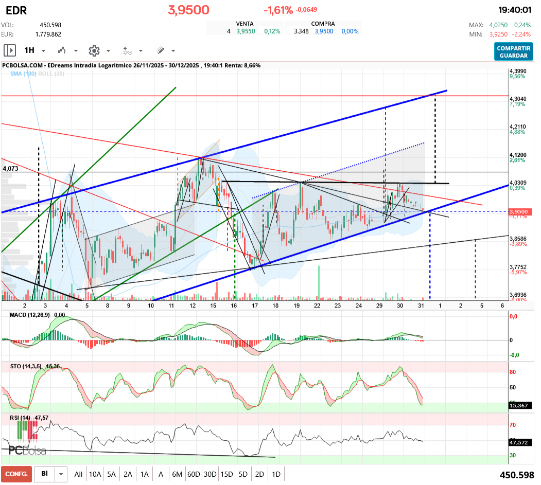Open the CONFG. configuration button
Image resolution: width=541 pixels, height=485 pixels.
[16, 474]
